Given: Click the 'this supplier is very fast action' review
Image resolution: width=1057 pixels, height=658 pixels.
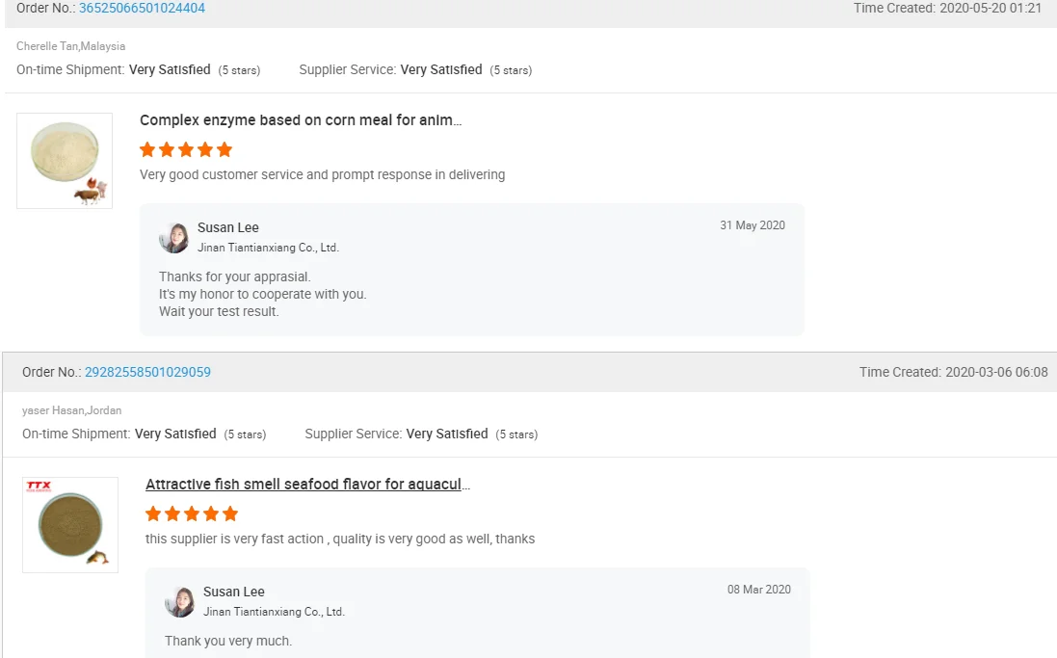Looking at the screenshot, I should coord(340,539).
